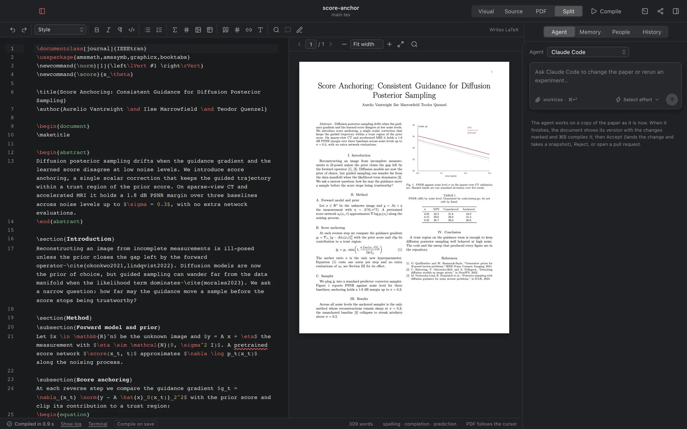
Task: Insert a hyperlink with the link icon
Action: click(x=249, y=30)
